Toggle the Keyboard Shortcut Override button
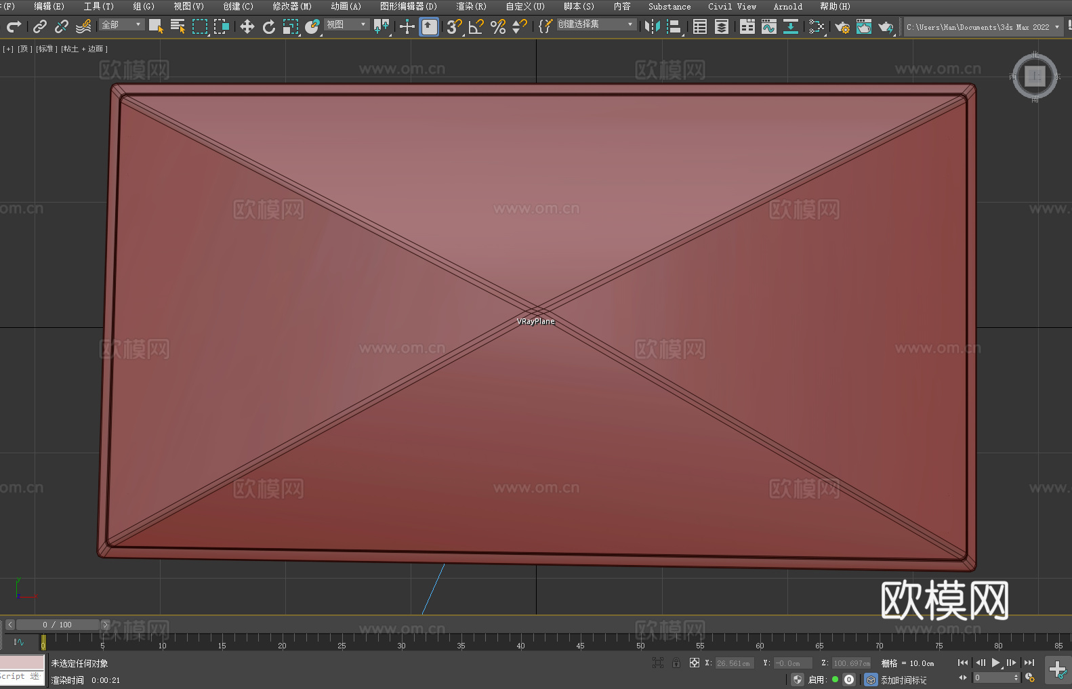Screen dimensions: 1072x689 (x=429, y=26)
